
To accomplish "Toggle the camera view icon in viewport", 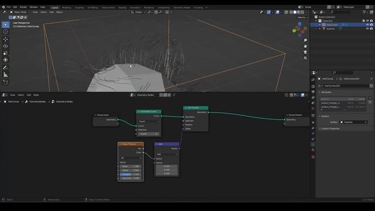I will pos(305,52).
